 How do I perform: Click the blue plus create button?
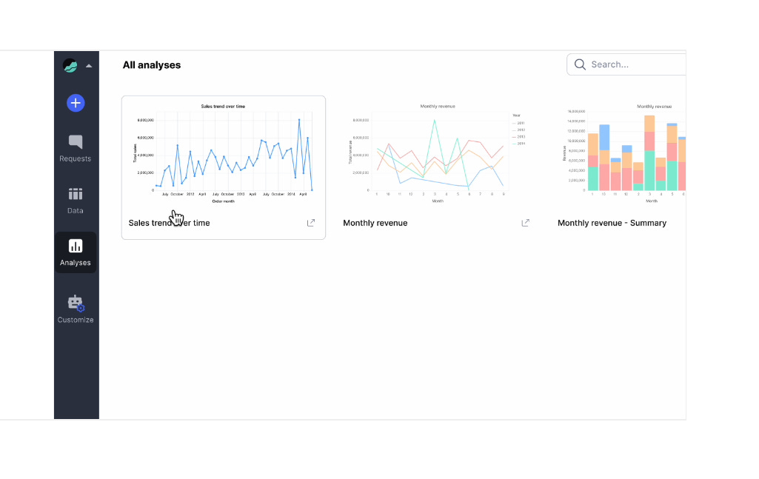[x=76, y=103]
